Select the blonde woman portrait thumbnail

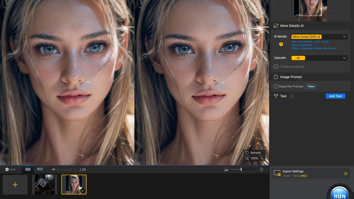click(74, 184)
